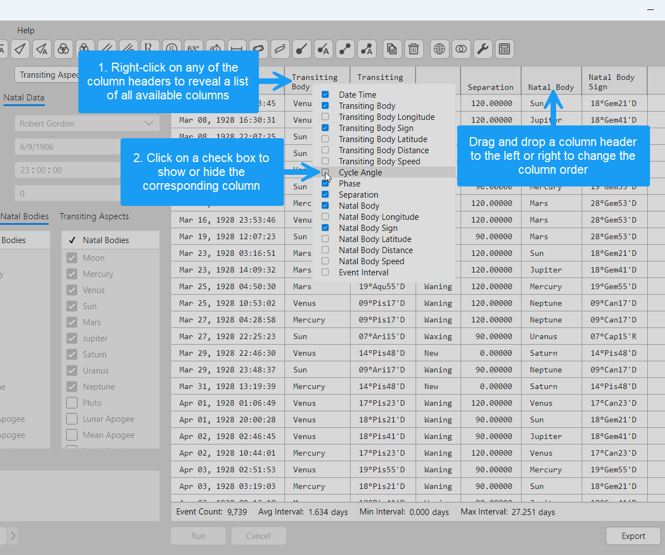Choose Natal Body Distance menu entry
665x555 pixels.
point(376,250)
